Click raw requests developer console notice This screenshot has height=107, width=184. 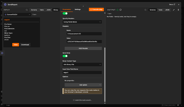(x=82, y=91)
